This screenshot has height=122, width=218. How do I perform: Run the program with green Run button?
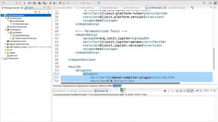pyautogui.click(x=34, y=3)
